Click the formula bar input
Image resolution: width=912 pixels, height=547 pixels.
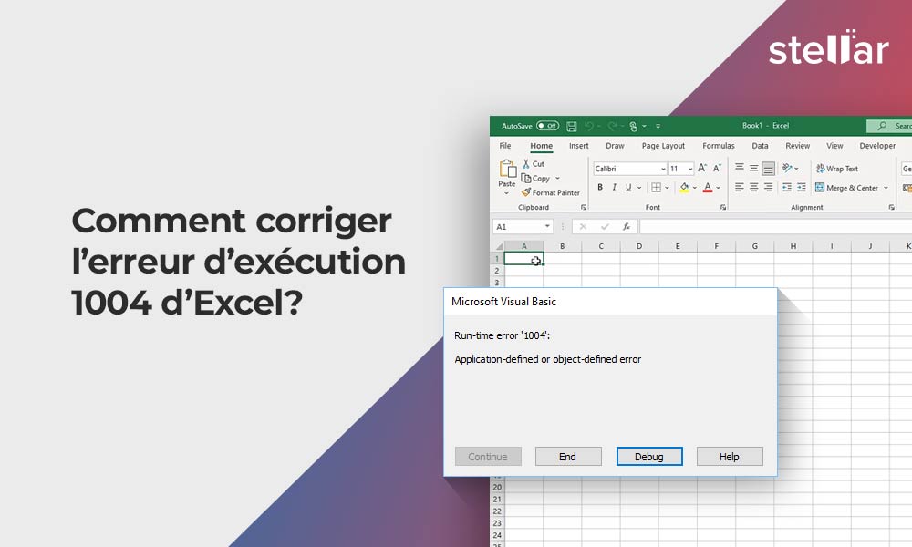pos(776,227)
